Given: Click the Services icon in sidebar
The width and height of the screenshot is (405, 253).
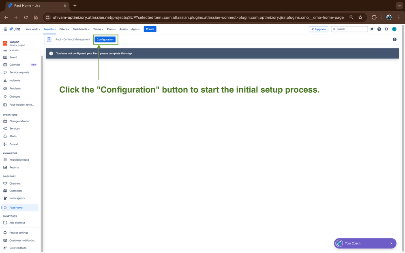Looking at the screenshot, I should (5, 128).
